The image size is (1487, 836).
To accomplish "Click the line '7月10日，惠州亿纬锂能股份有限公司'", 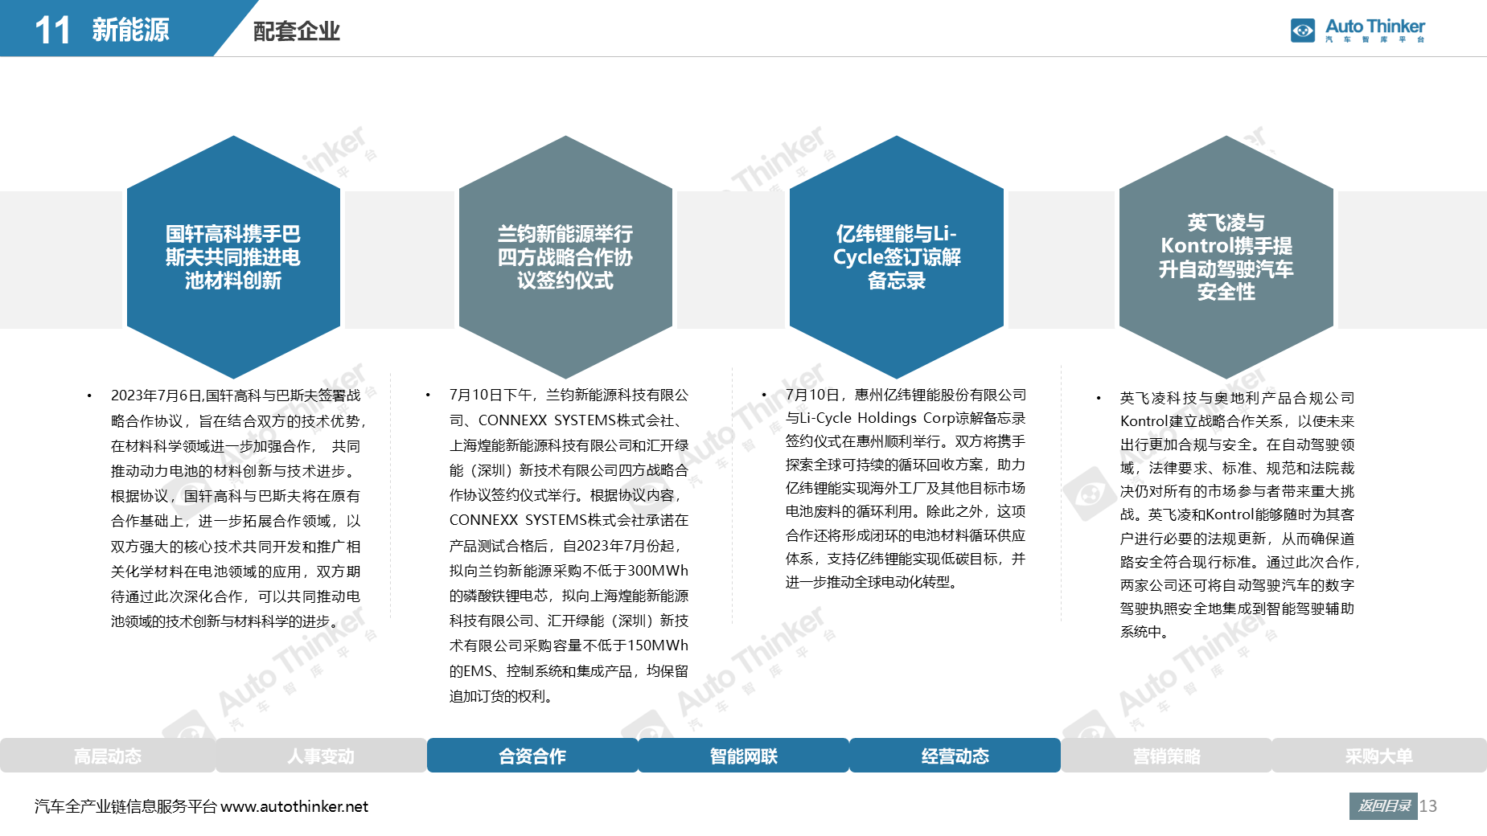I will point(906,395).
